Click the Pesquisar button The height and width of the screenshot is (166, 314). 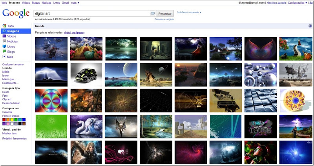tap(165, 14)
